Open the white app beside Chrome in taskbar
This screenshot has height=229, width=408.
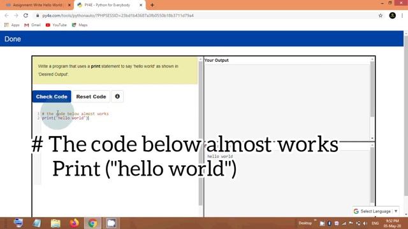pyautogui.click(x=111, y=223)
